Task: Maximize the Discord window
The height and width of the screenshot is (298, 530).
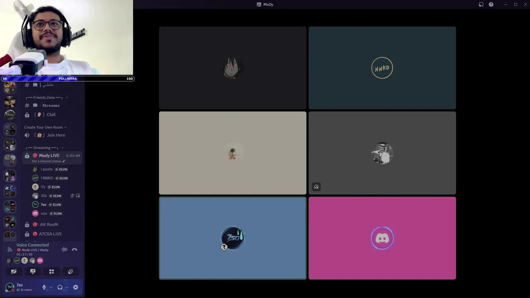Action: coord(516,5)
